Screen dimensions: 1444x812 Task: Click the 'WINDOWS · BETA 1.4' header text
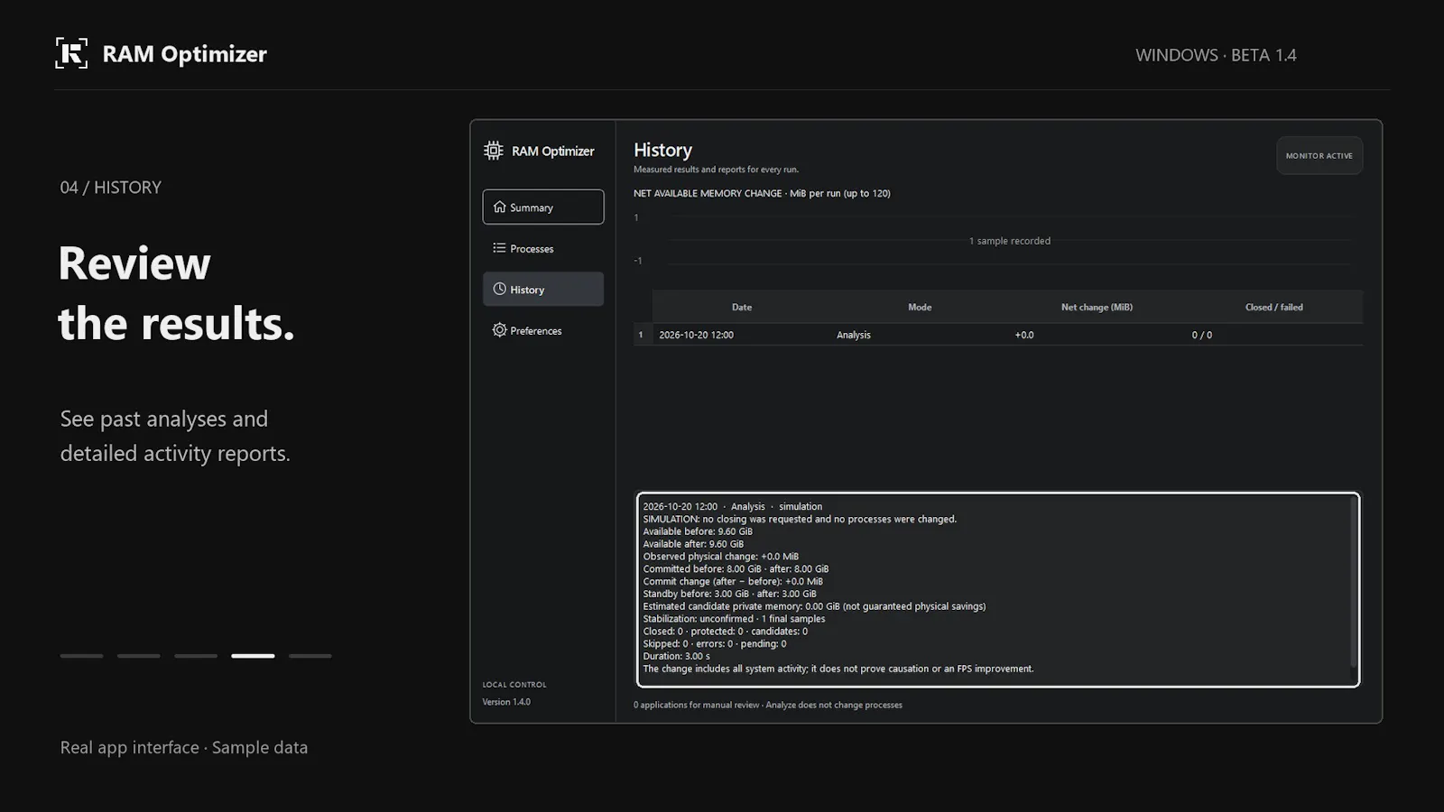click(1216, 55)
